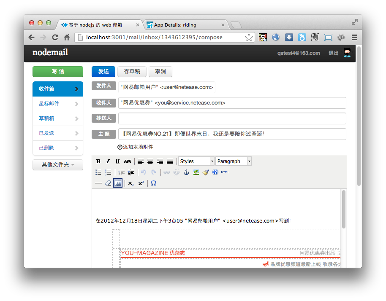Image resolution: width=386 pixels, height=301 pixels.
Task: Toggle bold formatting in editor
Action: click(98, 161)
